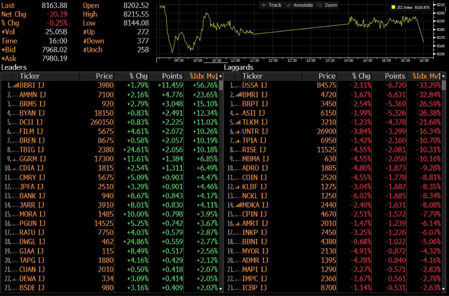This screenshot has height=296, width=449.
Task: Click the Annotate pencil icon
Action: coord(289,5)
